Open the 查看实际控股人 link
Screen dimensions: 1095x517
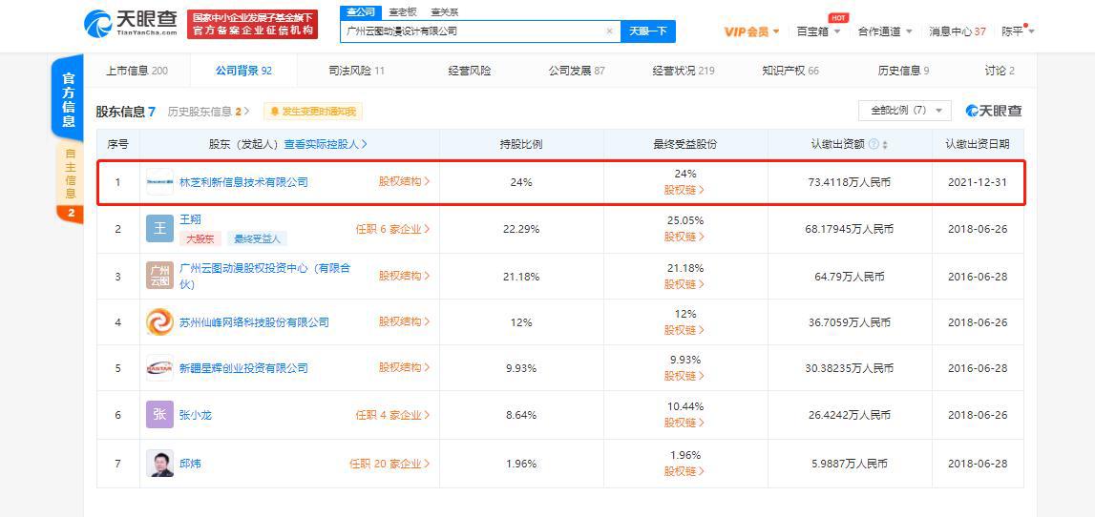click(x=326, y=144)
